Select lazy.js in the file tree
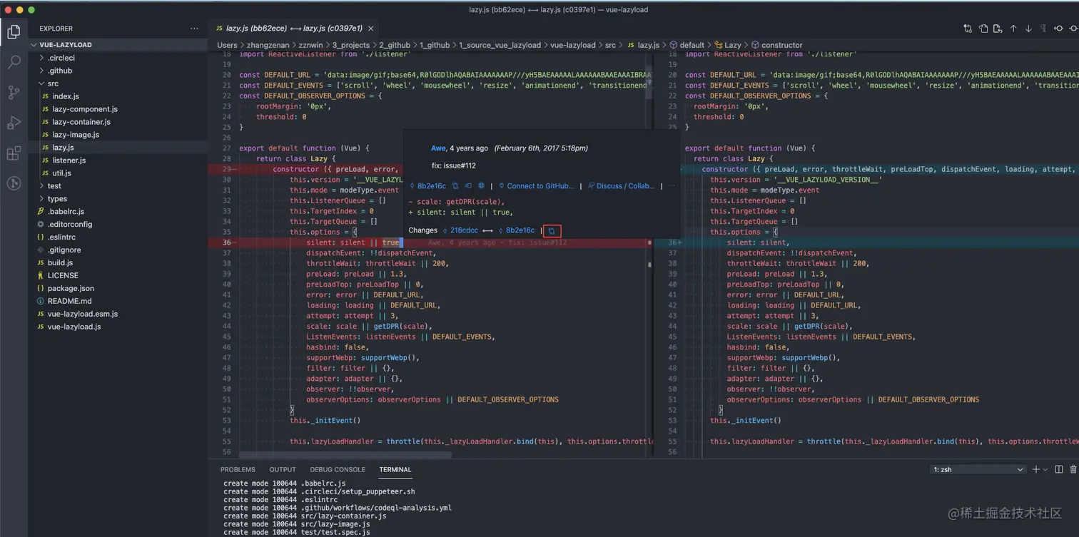This screenshot has width=1079, height=537. [x=118, y=148]
